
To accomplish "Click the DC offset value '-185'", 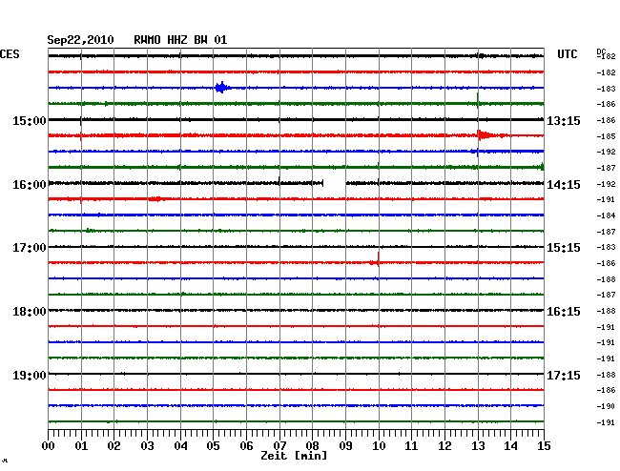I will (x=606, y=136).
